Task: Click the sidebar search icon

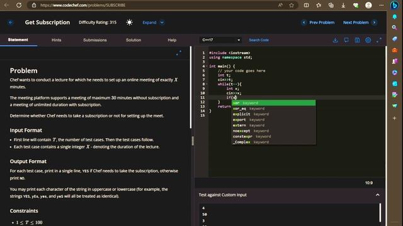Action: pos(395,28)
